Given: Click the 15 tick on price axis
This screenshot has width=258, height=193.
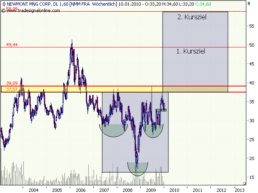Looking at the screenshot, I should click(252, 177).
